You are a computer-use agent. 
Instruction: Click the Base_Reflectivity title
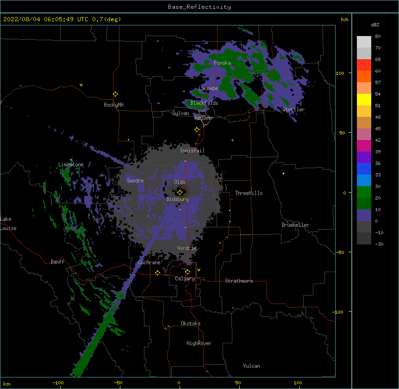(199, 7)
